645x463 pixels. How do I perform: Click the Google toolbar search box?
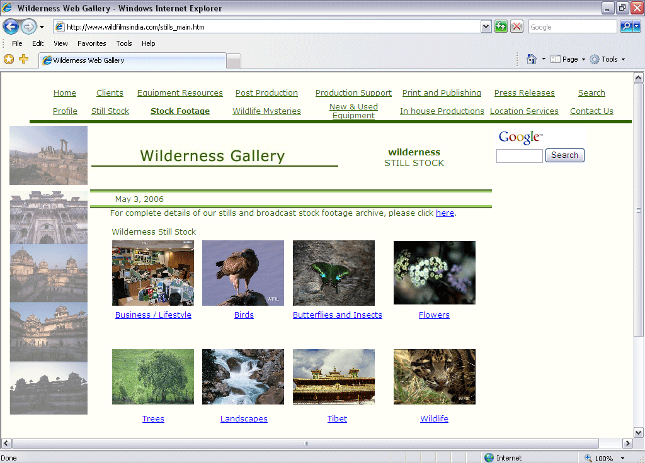tap(573, 26)
